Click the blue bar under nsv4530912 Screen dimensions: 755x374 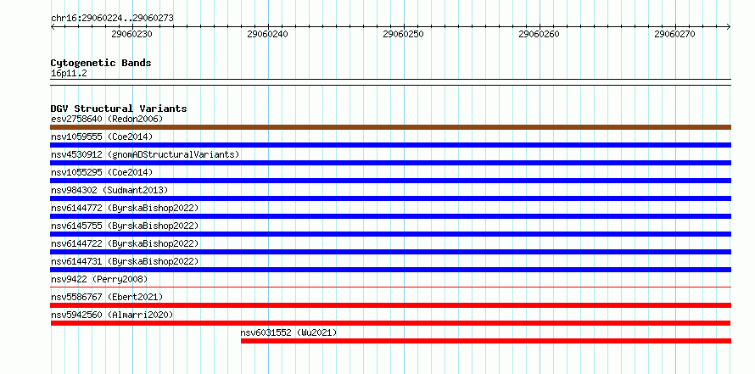tap(390, 163)
